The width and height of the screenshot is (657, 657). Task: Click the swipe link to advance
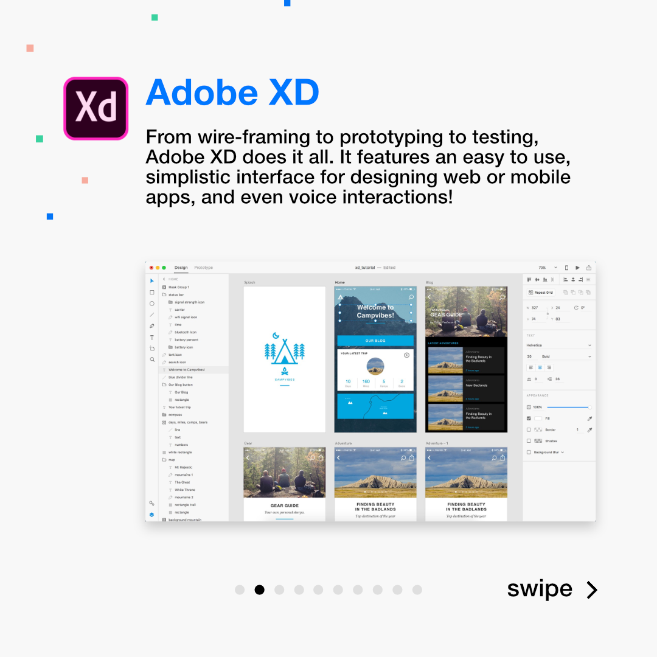coord(551,589)
